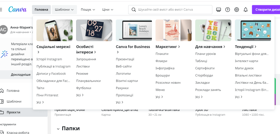Viewport: 280px width, 134px height.
Task: Click the Canva logo
Action: [17, 10]
